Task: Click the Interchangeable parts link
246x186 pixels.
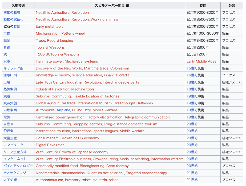Action: pyautogui.click(x=121, y=82)
